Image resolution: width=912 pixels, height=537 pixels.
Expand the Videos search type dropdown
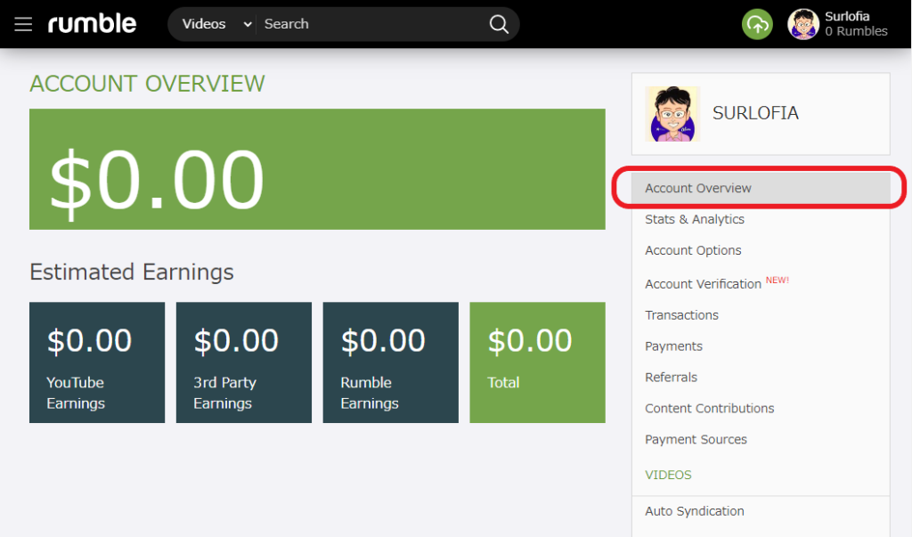[216, 24]
